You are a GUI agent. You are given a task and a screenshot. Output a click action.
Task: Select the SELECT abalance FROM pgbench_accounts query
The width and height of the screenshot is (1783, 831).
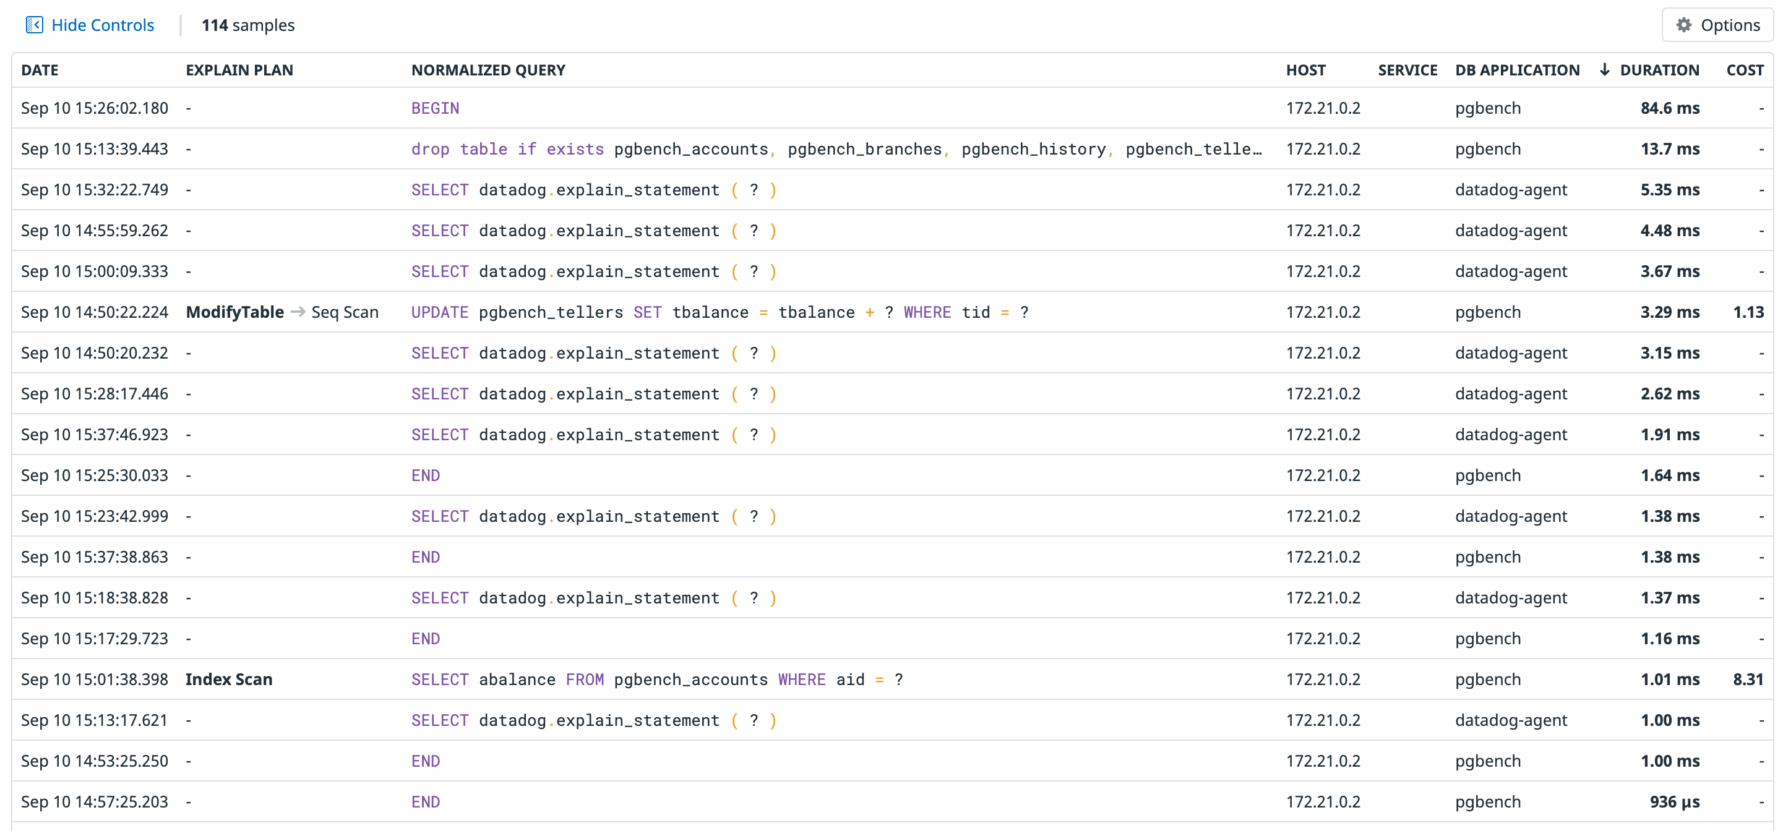[x=656, y=680]
